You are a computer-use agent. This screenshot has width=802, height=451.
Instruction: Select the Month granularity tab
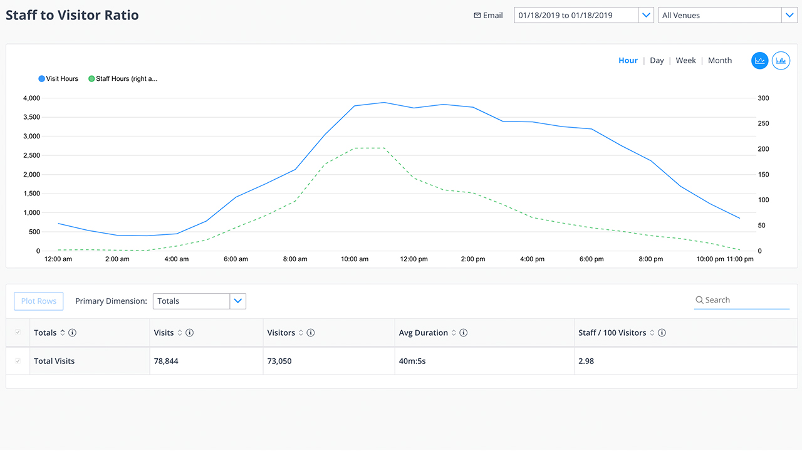point(719,61)
